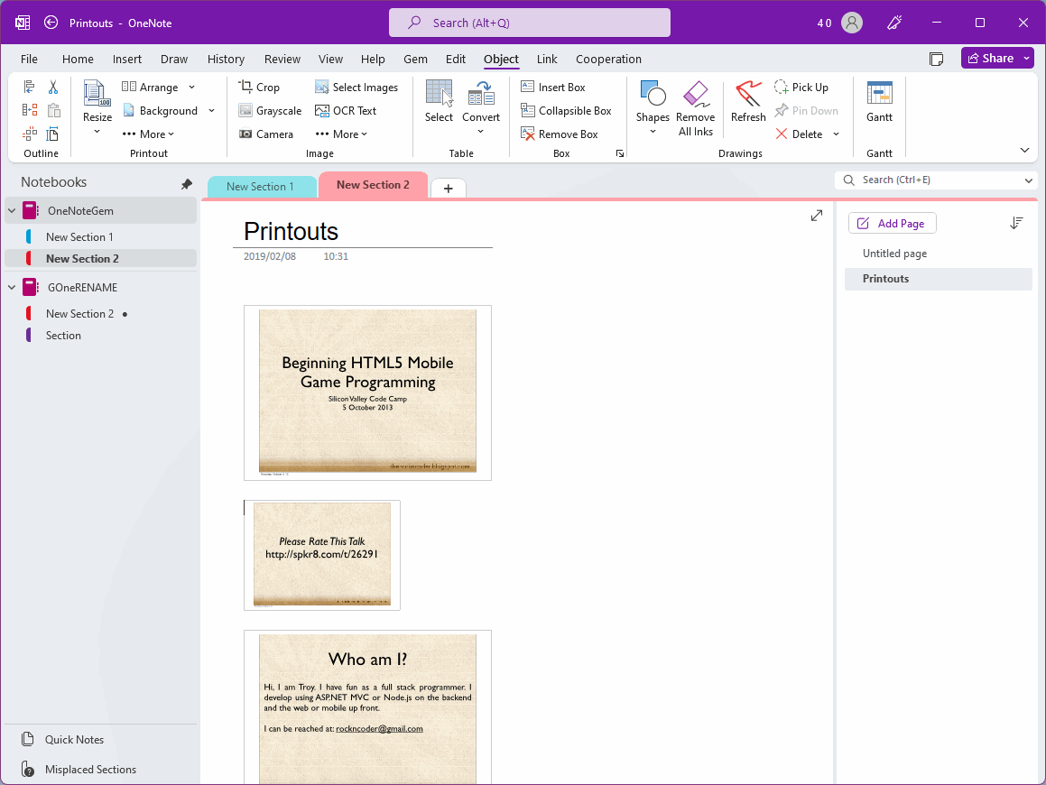Click Select Images in the Image group

pos(356,88)
